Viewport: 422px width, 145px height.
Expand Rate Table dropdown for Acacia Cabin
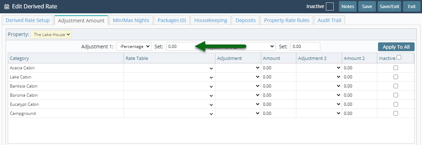169,68
